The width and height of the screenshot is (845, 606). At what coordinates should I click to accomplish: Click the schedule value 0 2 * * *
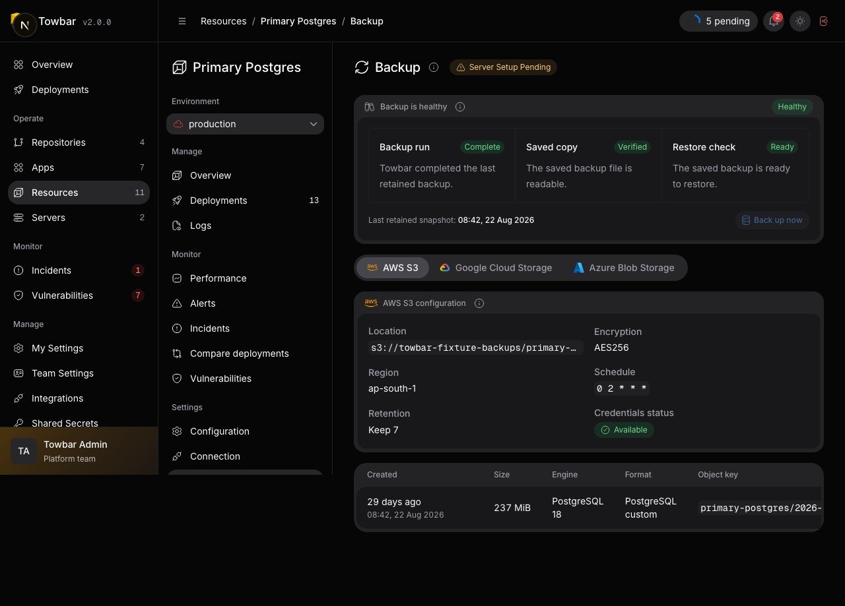click(x=622, y=388)
